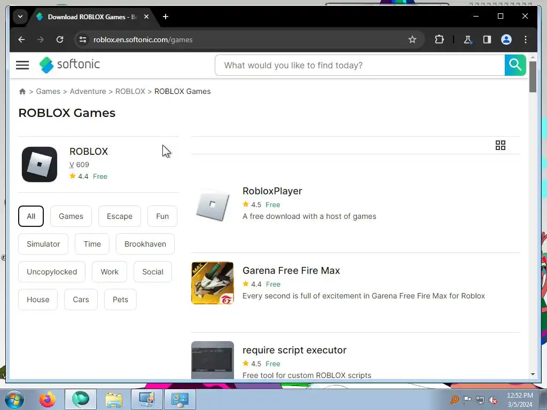
Task: Open the Action Center flag icon
Action: 467,400
